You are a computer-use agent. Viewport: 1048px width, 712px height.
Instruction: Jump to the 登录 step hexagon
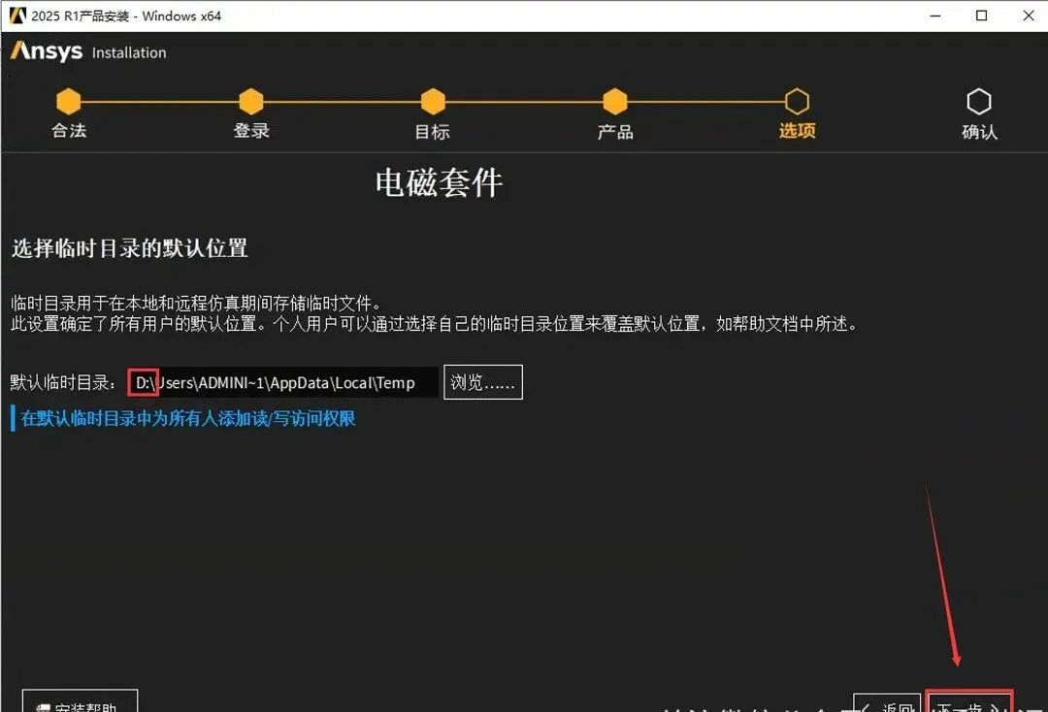tap(250, 102)
